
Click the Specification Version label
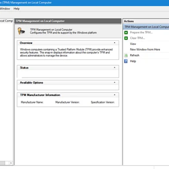[x=103, y=102]
